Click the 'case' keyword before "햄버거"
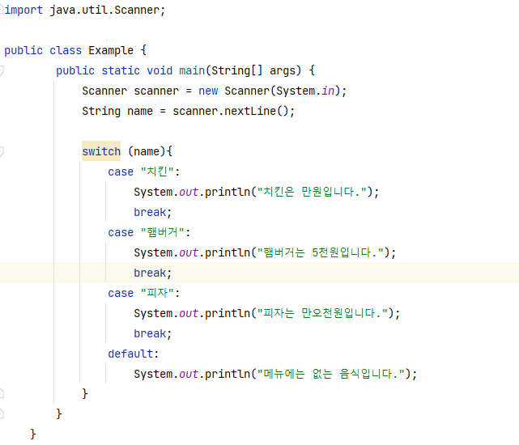The width and height of the screenshot is (519, 445). (x=121, y=232)
